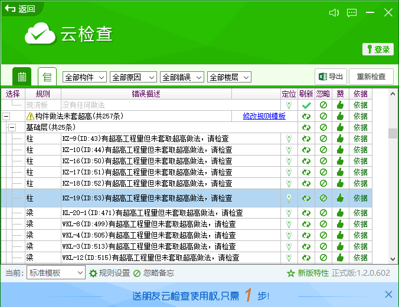Refresh the 构件做法未套超高 group
This screenshot has height=307, width=399.
point(306,117)
